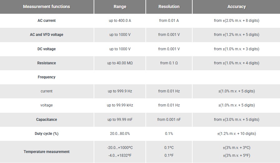Image resolution: width=280 pixels, height=163 pixels.
Task: Select the DC voltage row label
Action: point(47,49)
